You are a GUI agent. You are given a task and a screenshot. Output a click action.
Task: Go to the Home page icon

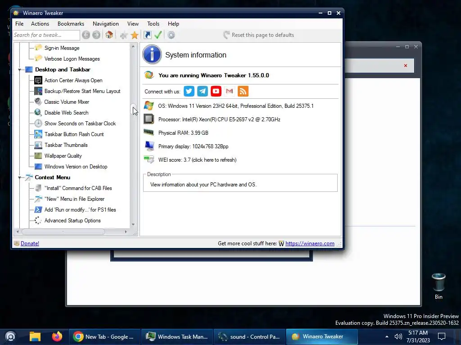[x=109, y=35]
